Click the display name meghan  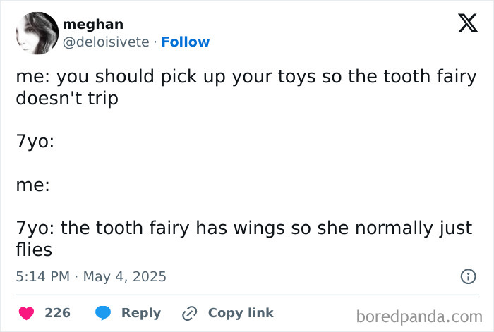click(x=93, y=25)
